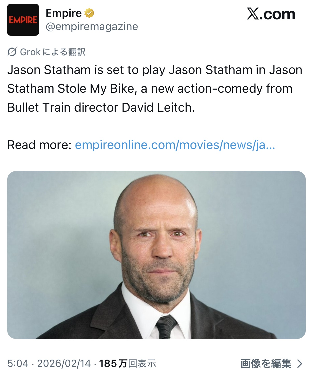This screenshot has height=377, width=313.
Task: Click the "Bullet Train director David Leitch" line
Action: coord(101,107)
